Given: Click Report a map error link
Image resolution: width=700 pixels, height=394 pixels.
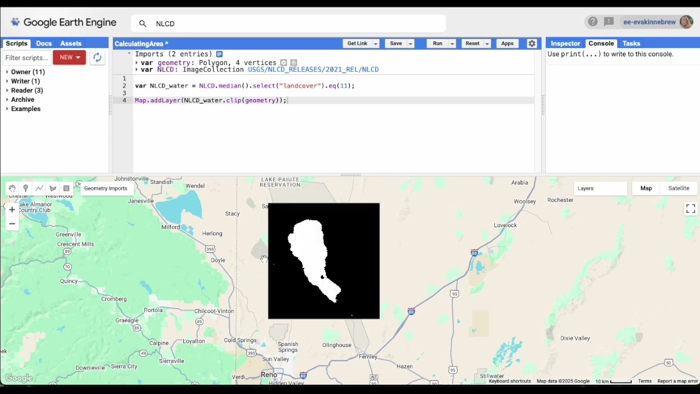Looking at the screenshot, I should pyautogui.click(x=678, y=381).
